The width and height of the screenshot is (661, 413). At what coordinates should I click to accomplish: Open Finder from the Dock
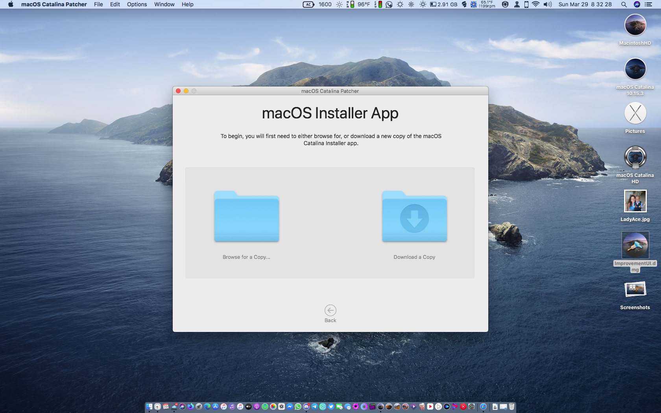tap(149, 407)
